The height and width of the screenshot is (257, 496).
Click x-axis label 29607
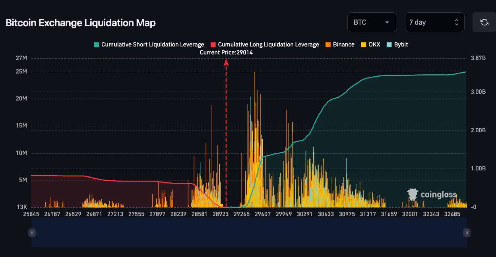tap(262, 214)
